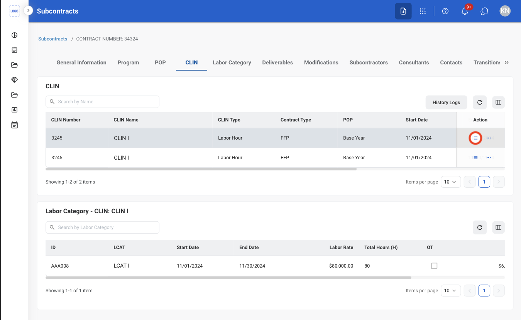The height and width of the screenshot is (320, 521).
Task: Open the notifications bell icon
Action: 465,11
